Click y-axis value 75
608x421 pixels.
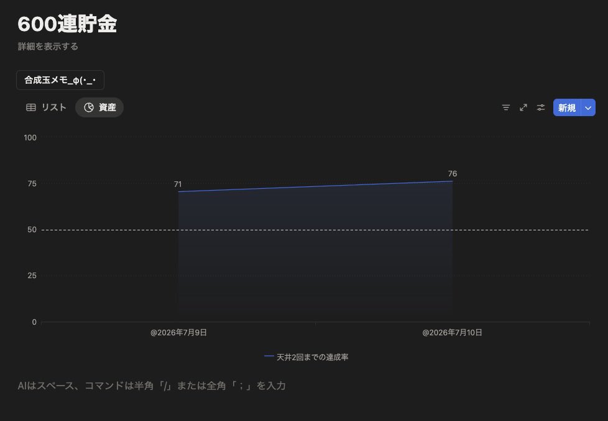(x=32, y=184)
